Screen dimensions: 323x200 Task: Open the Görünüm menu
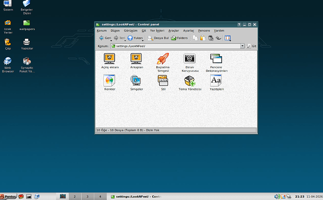tap(131, 30)
